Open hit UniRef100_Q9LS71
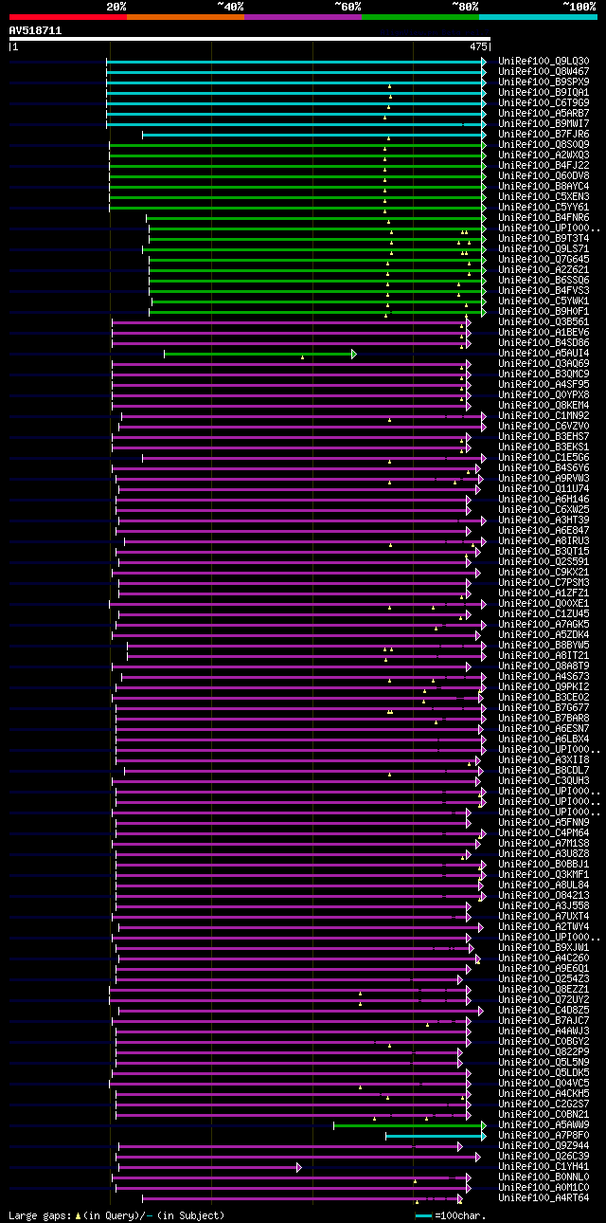Image resolution: width=606 pixels, height=1223 pixels. [x=544, y=249]
